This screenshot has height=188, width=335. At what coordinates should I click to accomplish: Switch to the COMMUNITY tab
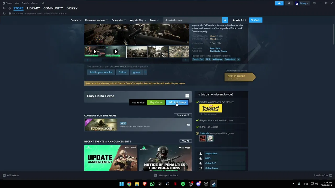(x=53, y=8)
